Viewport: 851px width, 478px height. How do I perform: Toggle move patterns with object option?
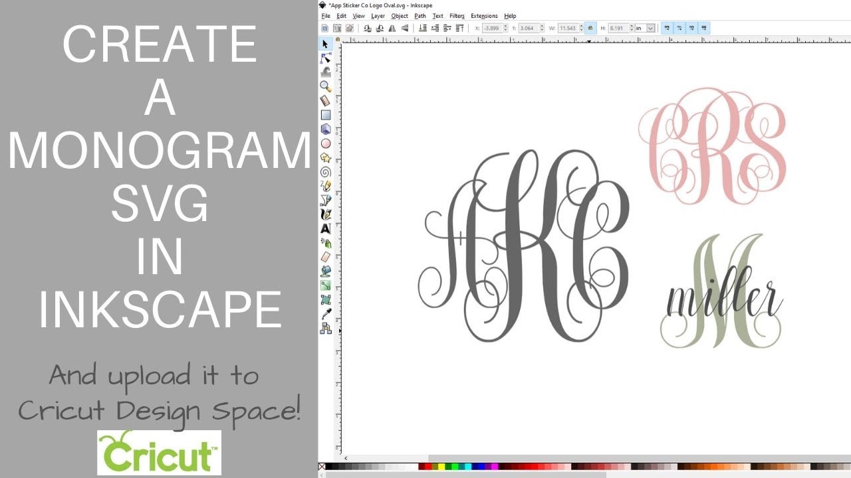[704, 28]
